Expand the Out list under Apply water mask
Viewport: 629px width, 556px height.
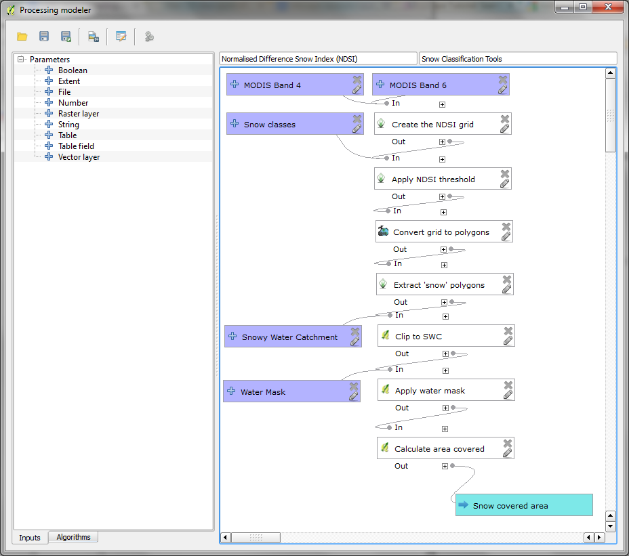(x=445, y=408)
